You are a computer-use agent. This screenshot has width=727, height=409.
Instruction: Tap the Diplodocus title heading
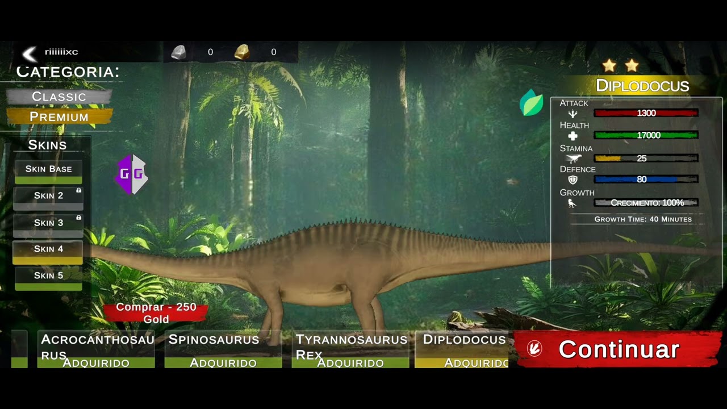[x=642, y=86]
